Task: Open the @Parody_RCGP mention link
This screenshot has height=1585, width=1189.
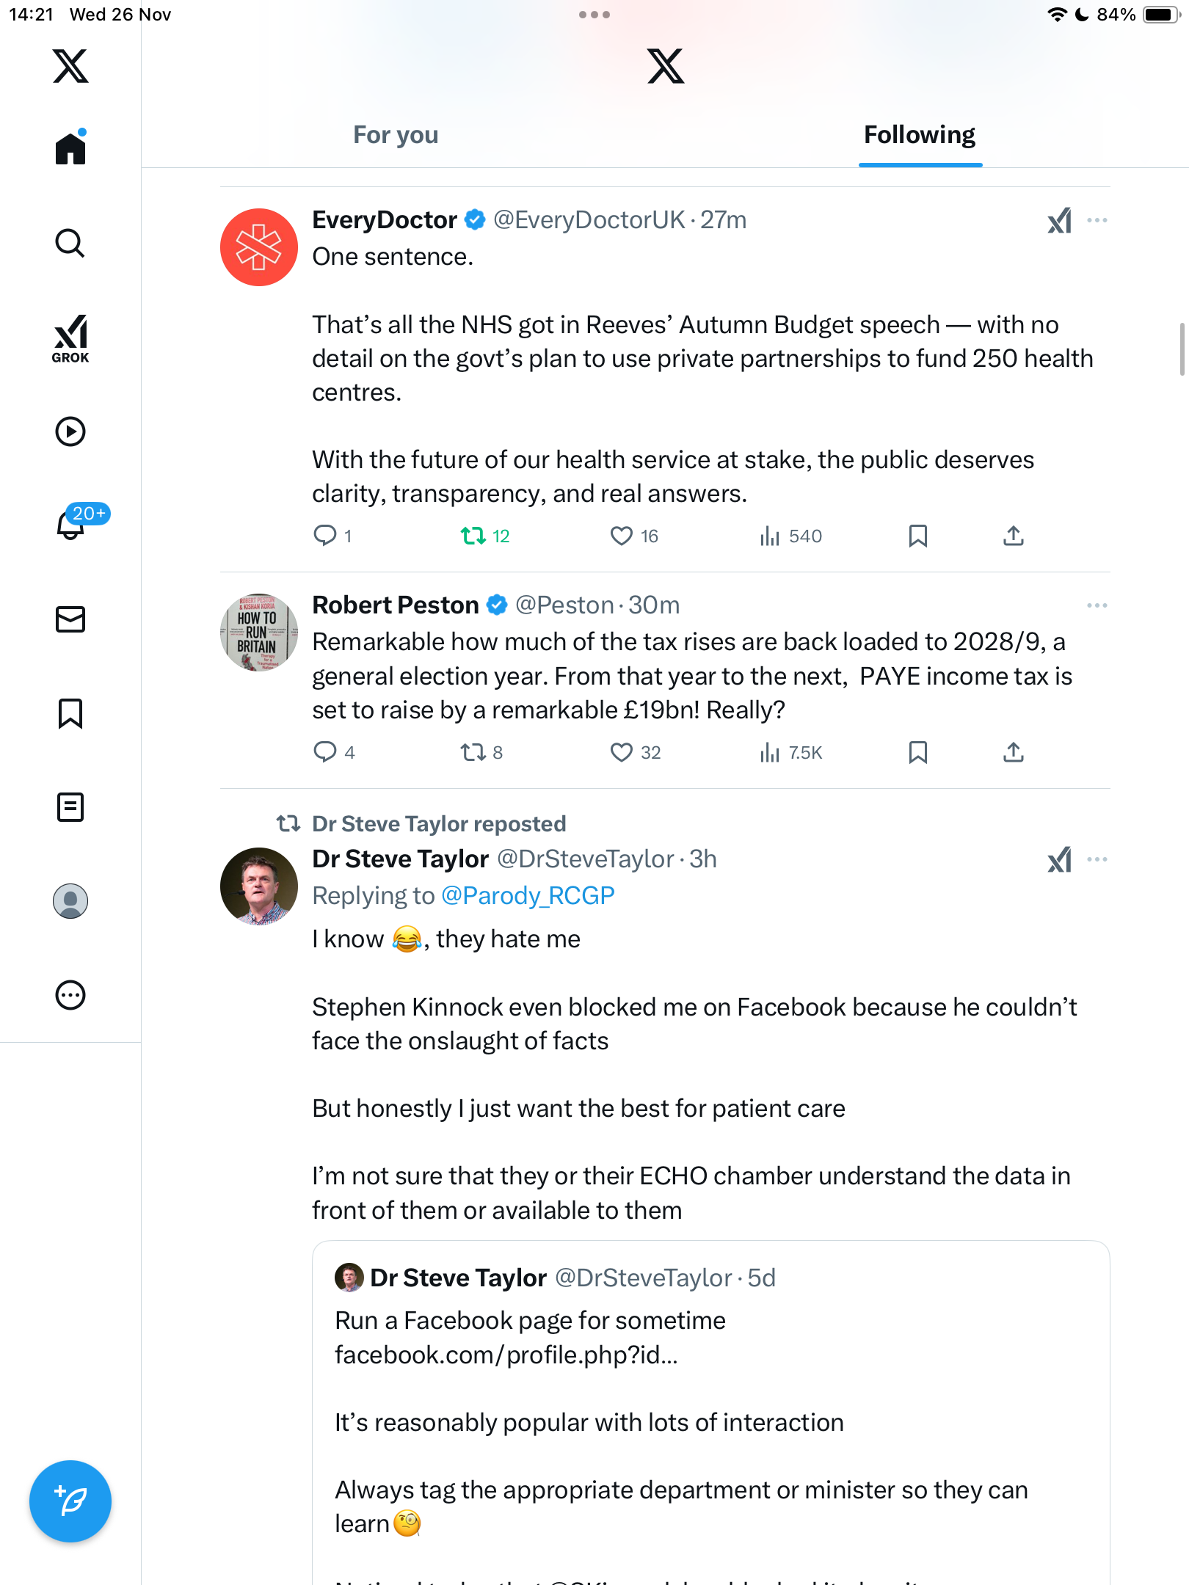Action: point(528,896)
